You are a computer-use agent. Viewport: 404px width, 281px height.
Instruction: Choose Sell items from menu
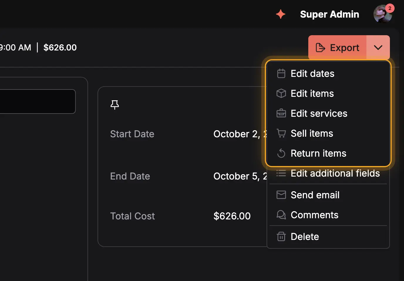point(328,133)
